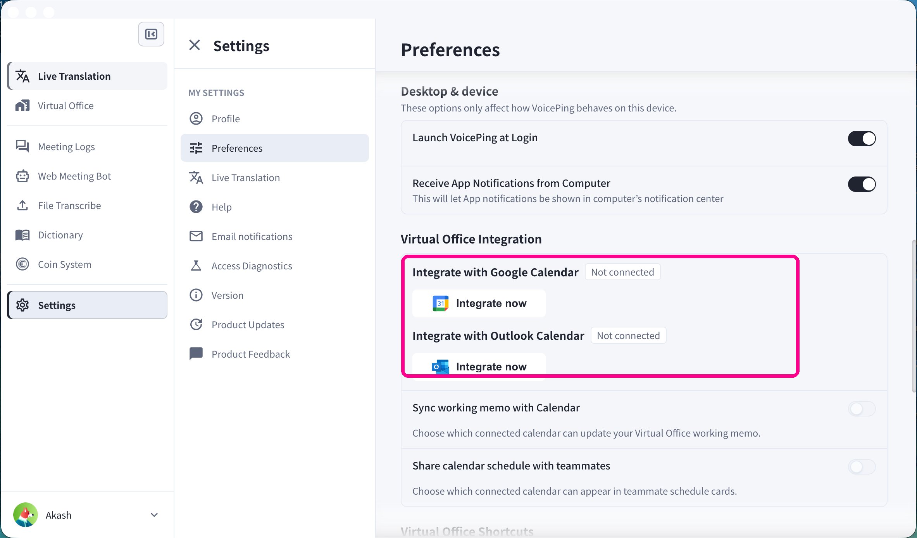Click the Akash username label

pos(59,515)
